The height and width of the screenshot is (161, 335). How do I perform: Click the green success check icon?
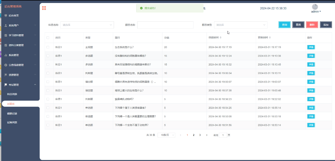tap(141, 8)
